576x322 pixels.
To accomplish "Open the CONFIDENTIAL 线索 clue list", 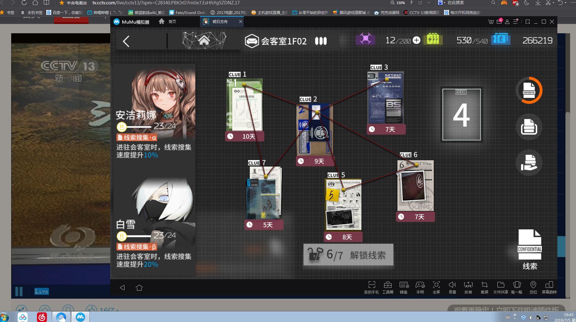I will [530, 250].
